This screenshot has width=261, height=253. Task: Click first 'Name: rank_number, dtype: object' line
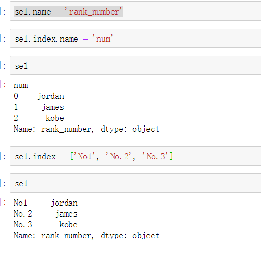coord(86,129)
